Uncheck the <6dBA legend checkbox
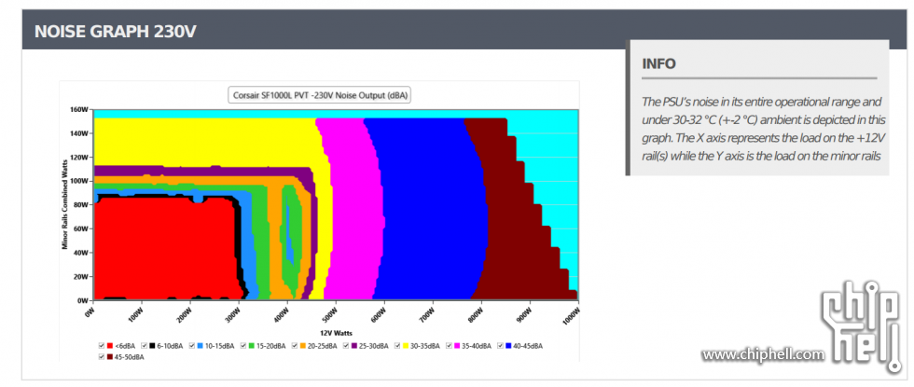This screenshot has width=914, height=387. click(102, 346)
